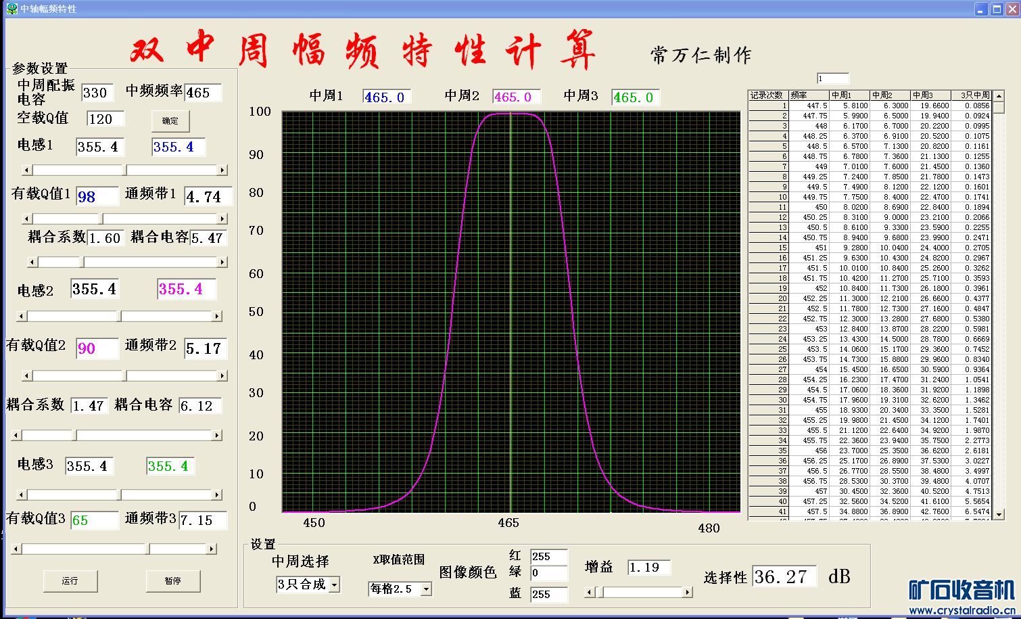This screenshot has width=1021, height=619.
Task: Click the 记录次数 column header
Action: [x=768, y=95]
